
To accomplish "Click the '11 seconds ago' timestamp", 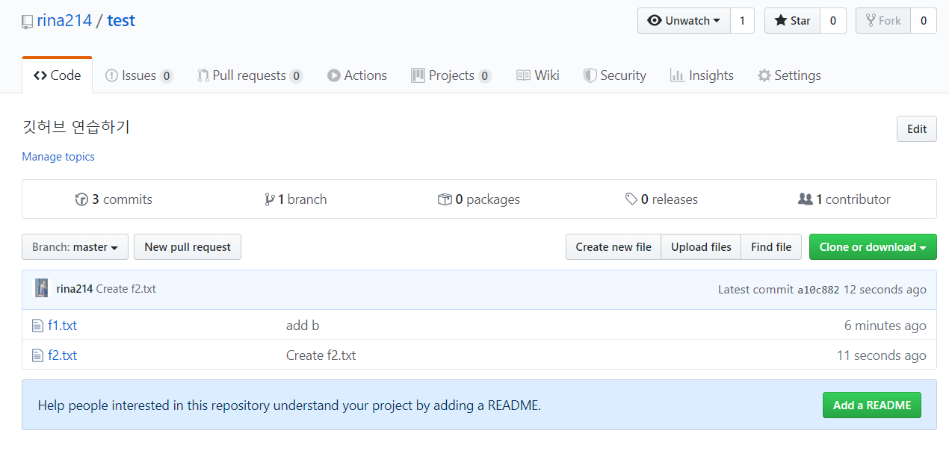I will [882, 355].
